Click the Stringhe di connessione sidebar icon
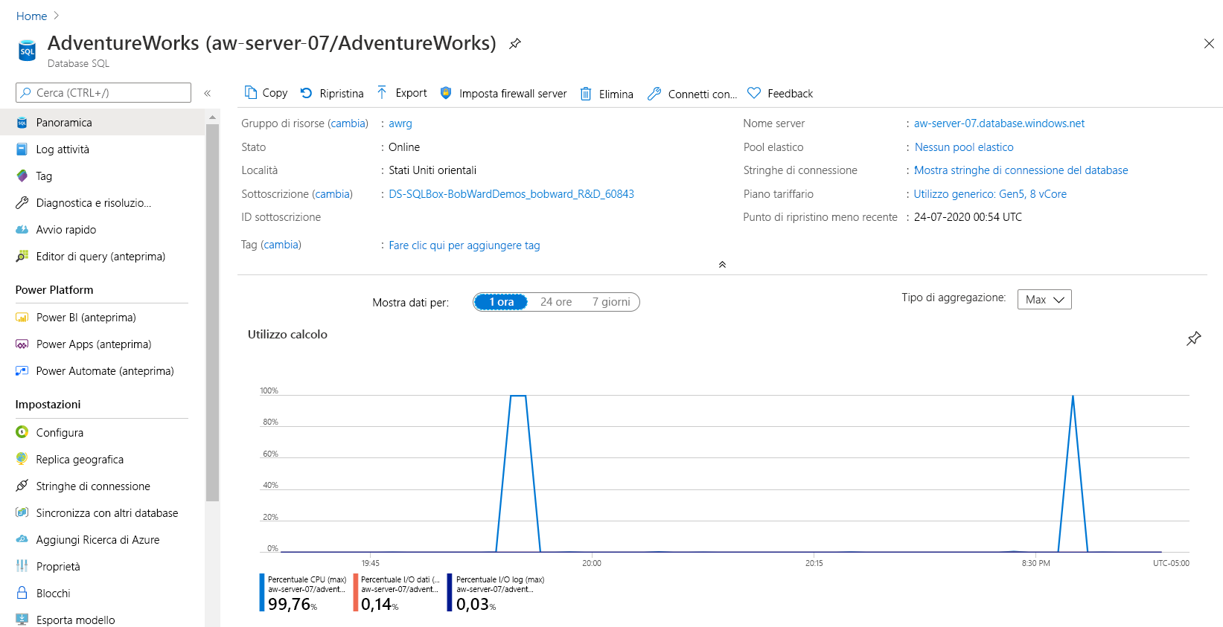1223x627 pixels. tap(22, 486)
